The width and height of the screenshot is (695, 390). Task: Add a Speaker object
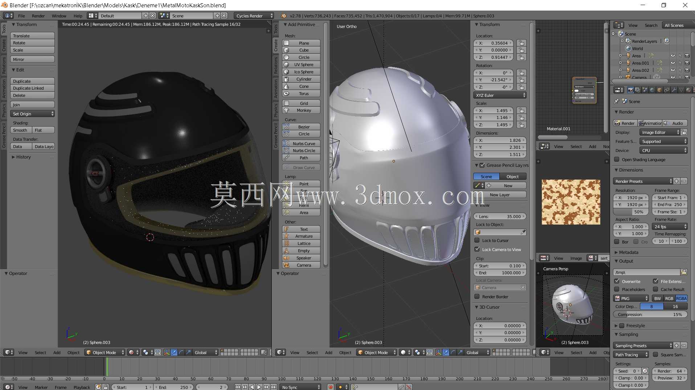click(301, 258)
